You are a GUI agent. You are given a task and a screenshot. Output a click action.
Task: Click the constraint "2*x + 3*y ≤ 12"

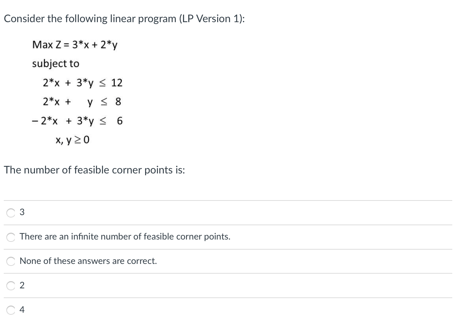(x=82, y=83)
